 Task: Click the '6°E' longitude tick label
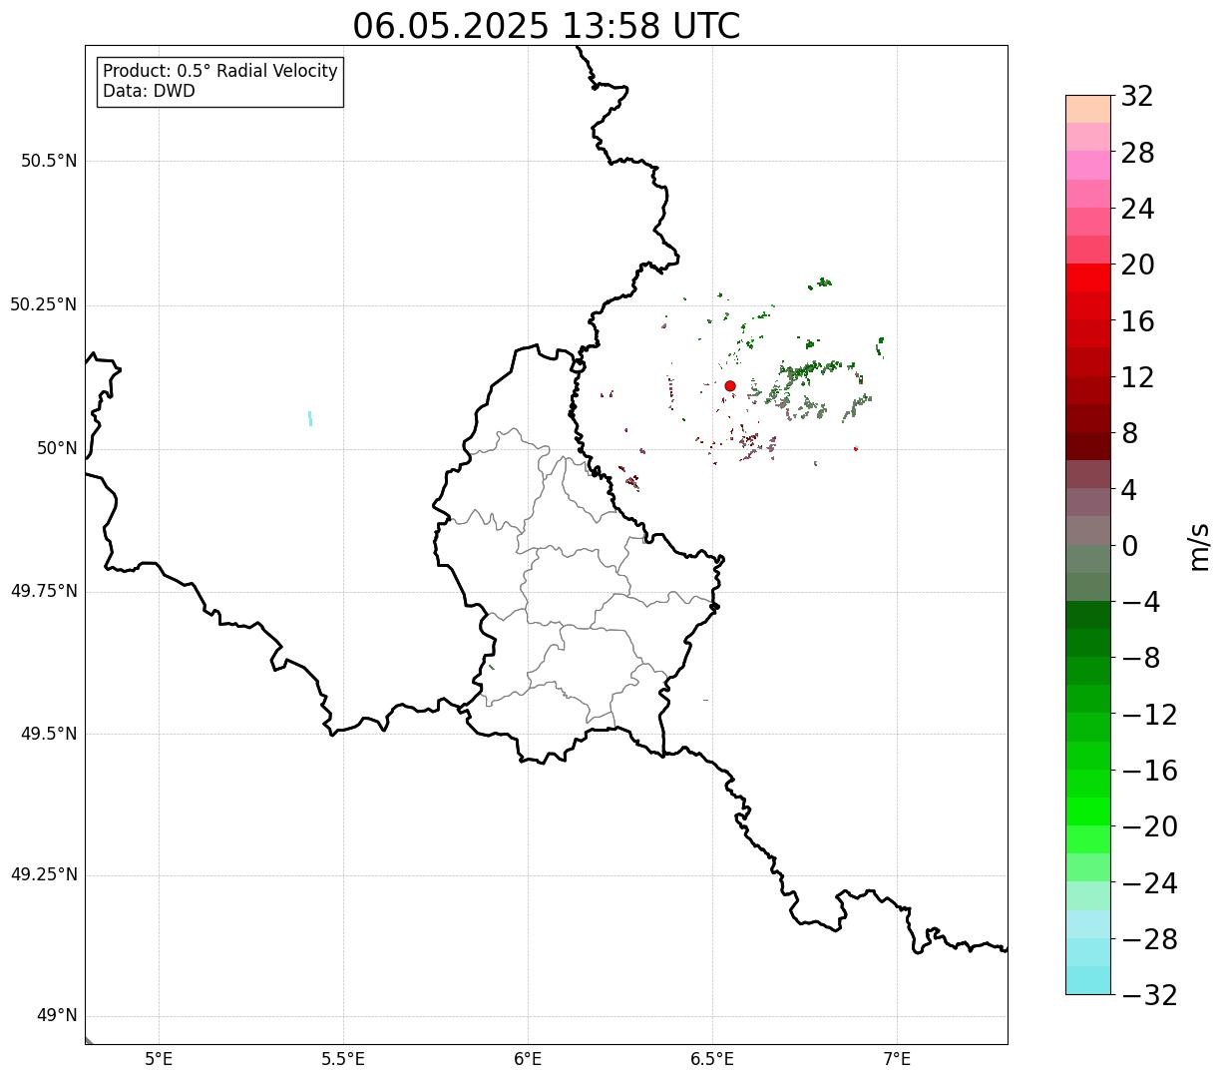(528, 1060)
